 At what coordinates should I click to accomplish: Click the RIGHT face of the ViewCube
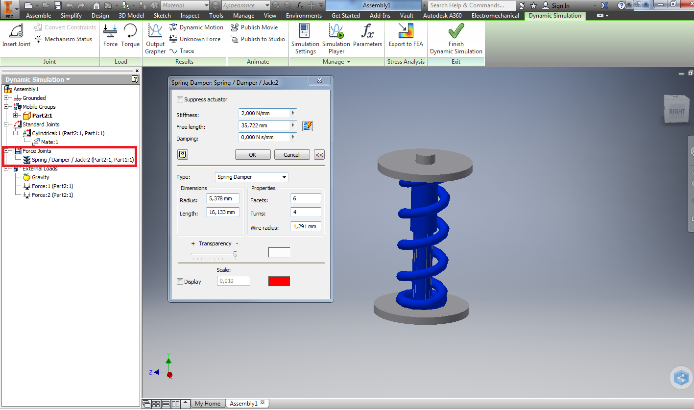point(676,110)
